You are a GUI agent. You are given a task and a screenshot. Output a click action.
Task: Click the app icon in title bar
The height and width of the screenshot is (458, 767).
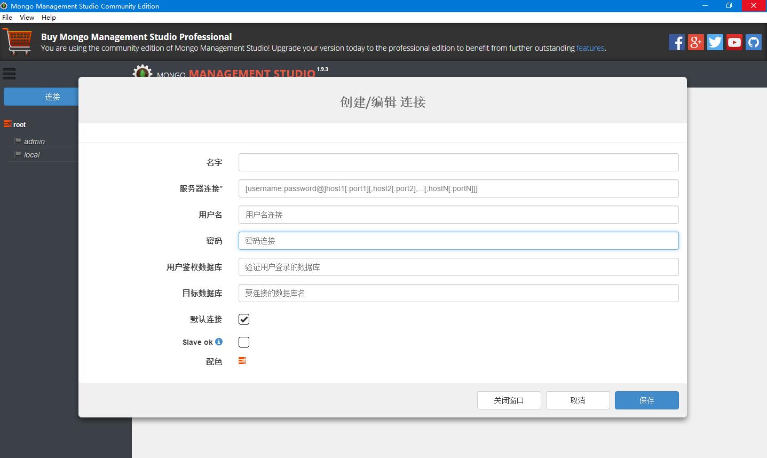tap(4, 6)
